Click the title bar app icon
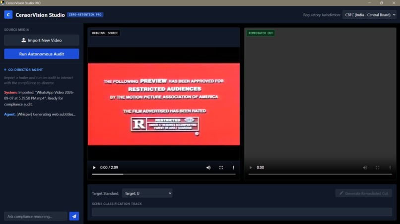400x224 pixels. pos(2,3)
